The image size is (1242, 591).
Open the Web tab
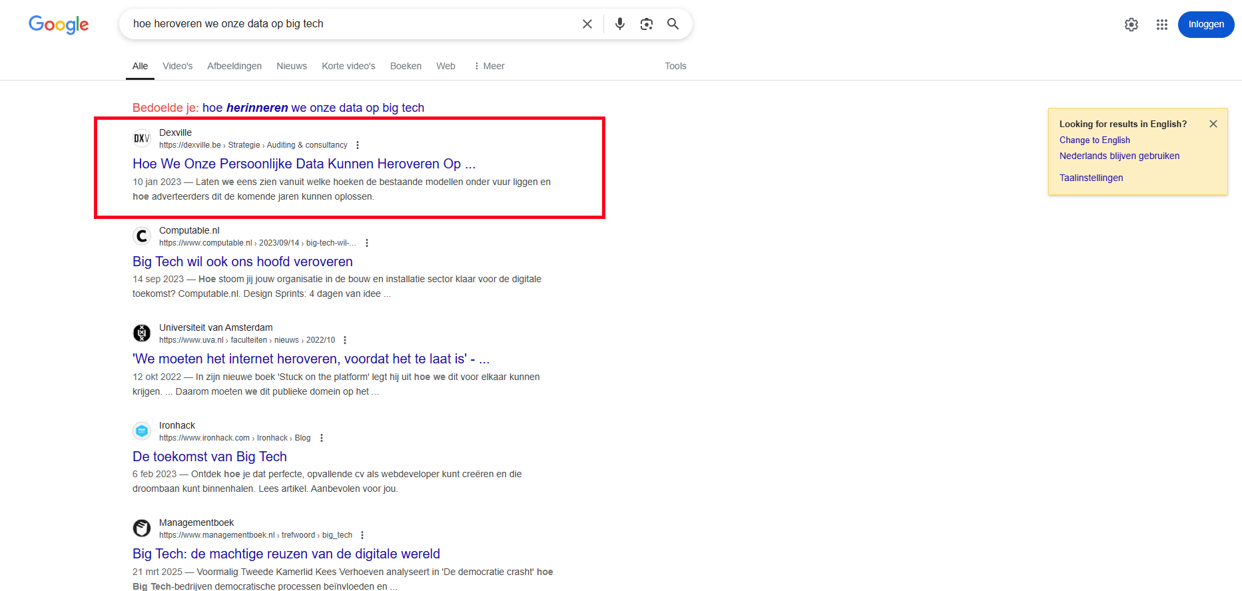tap(446, 66)
